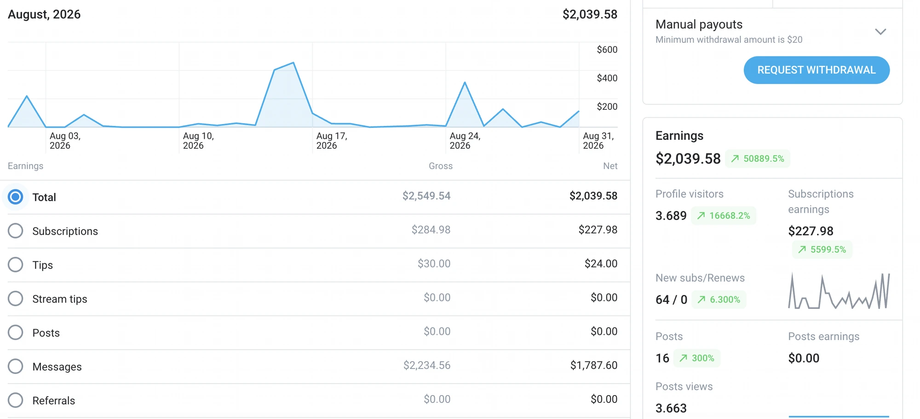
Task: Click the Aug 31, 2026 axis label
Action: pos(598,141)
